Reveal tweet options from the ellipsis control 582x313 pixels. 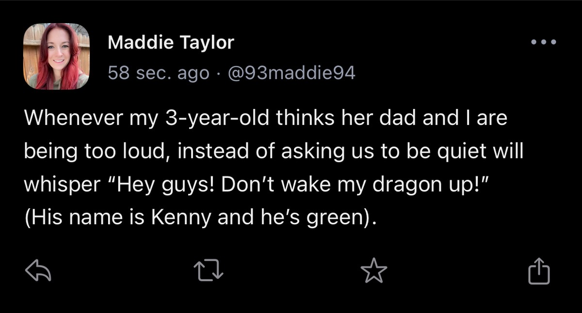coord(544,42)
